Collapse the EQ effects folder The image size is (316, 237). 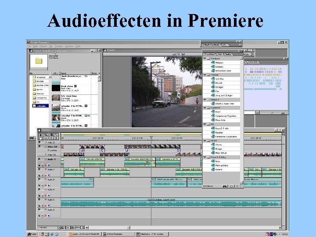tap(205, 124)
